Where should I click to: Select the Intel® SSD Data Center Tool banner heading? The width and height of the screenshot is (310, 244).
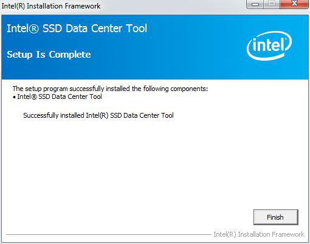point(77,29)
